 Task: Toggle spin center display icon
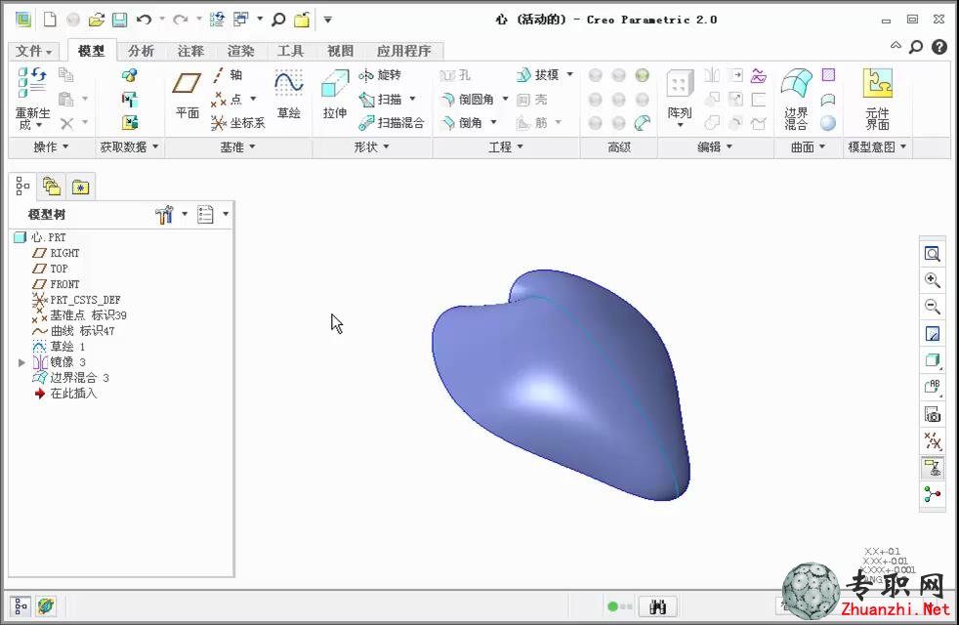click(x=932, y=494)
